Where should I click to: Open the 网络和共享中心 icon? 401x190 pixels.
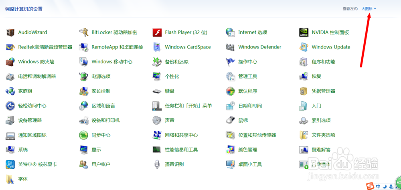point(157,135)
